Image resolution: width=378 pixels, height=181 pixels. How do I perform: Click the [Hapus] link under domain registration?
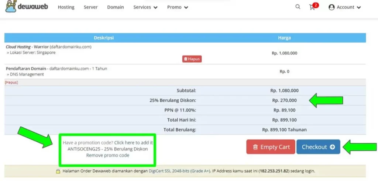(11, 82)
